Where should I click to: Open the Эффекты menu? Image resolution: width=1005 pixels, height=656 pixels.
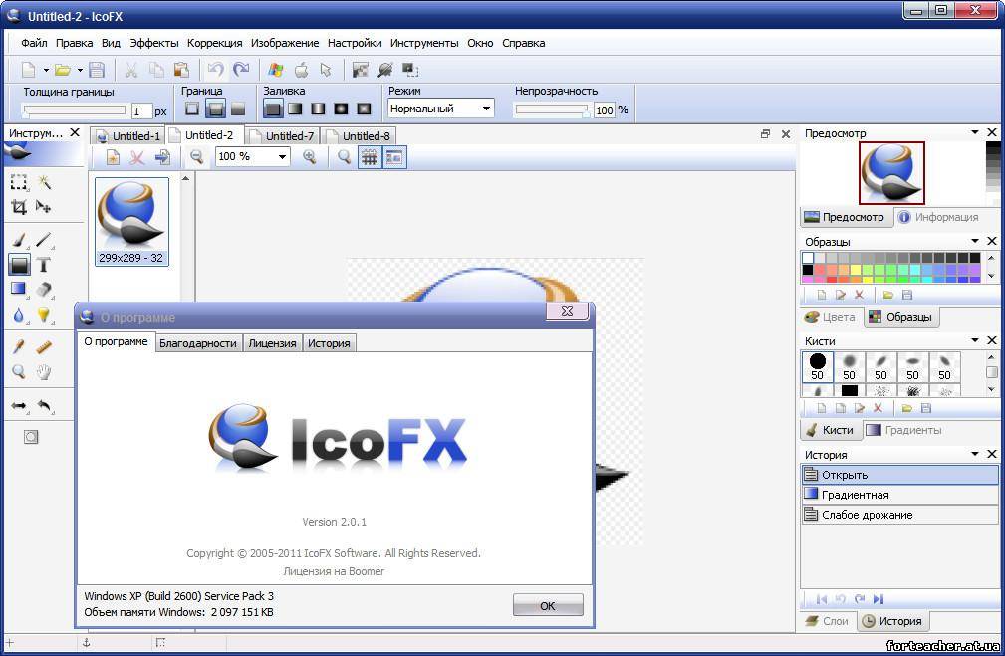(x=154, y=43)
